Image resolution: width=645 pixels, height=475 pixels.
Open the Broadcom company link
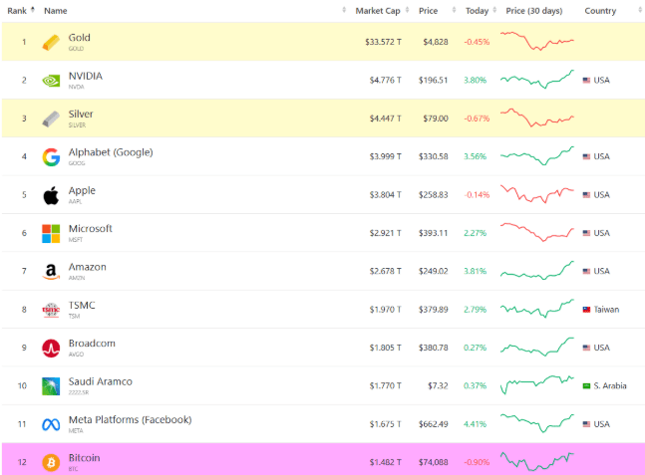click(92, 344)
